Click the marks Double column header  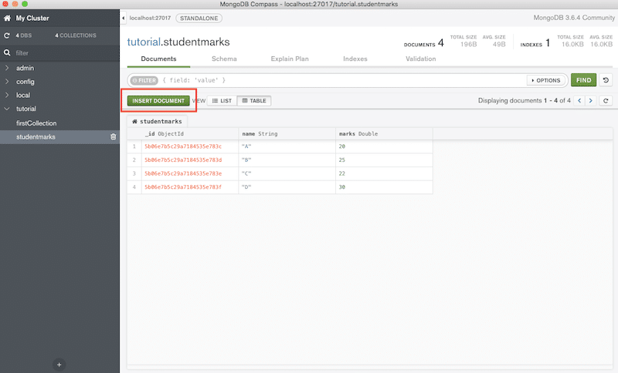click(384, 133)
